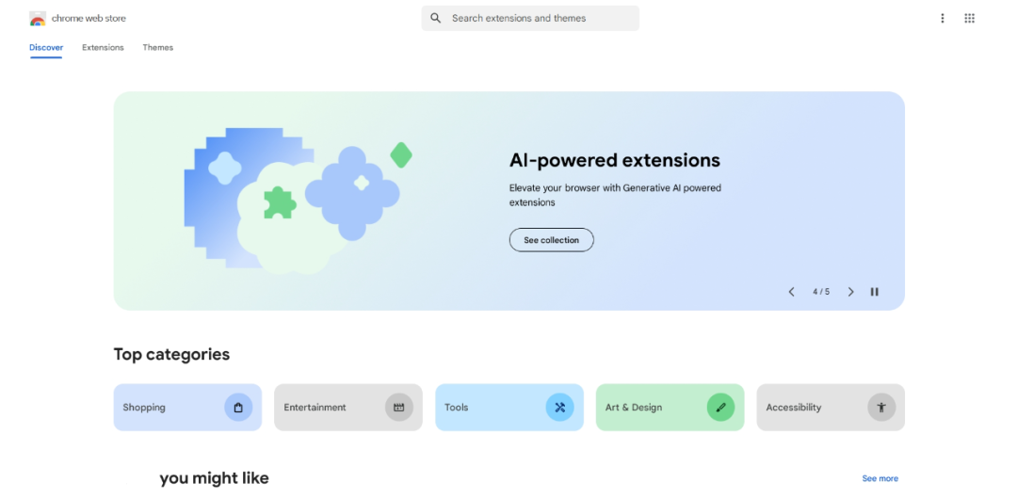The height and width of the screenshot is (498, 1017).
Task: Click the "you might like" heading
Action: tap(214, 478)
